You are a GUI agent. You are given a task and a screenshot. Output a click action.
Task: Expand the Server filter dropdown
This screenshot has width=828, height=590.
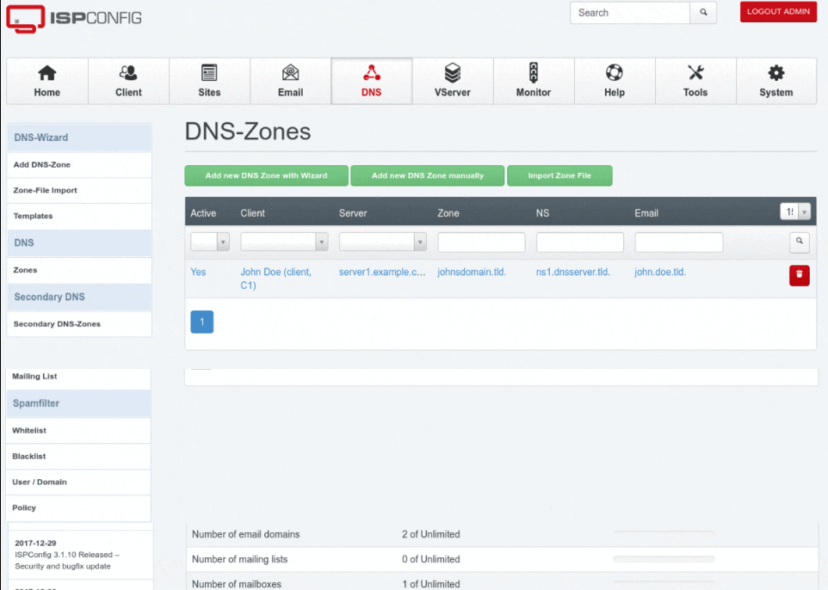(382, 243)
